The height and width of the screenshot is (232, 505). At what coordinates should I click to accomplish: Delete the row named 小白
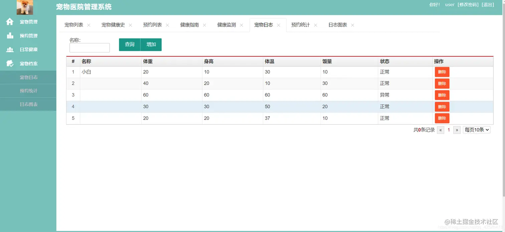point(442,72)
